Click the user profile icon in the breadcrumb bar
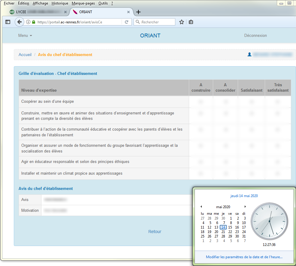Viewport: 296px width, 266px height. click(x=249, y=55)
